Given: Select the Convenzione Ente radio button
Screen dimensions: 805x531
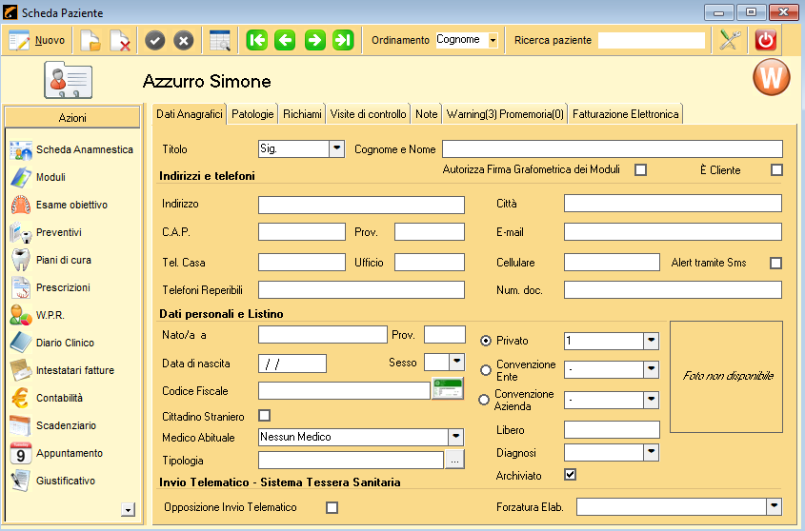Looking at the screenshot, I should click(485, 370).
